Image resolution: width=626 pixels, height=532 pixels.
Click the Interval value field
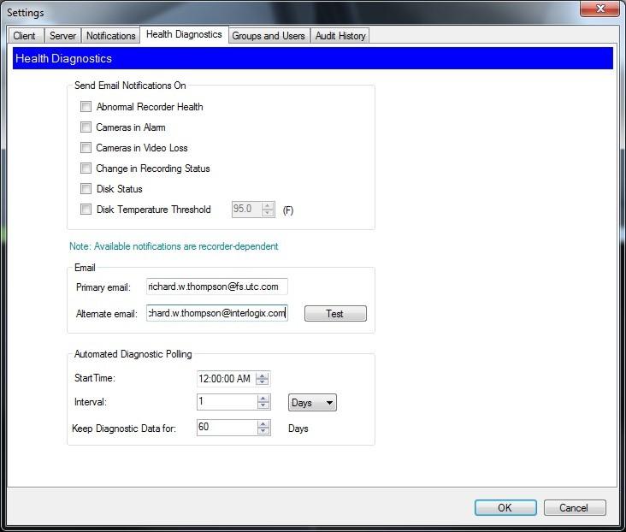(227, 402)
